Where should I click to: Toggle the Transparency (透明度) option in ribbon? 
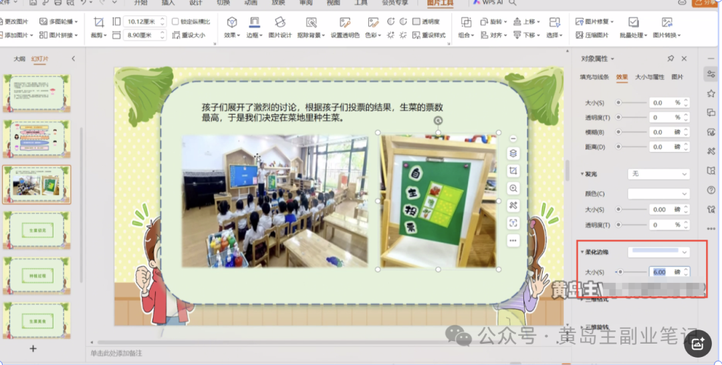point(416,21)
